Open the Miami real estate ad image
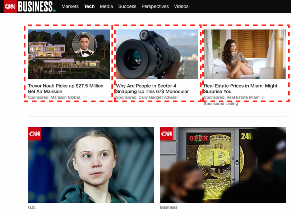Screen dimensions: 291x210 245,54
